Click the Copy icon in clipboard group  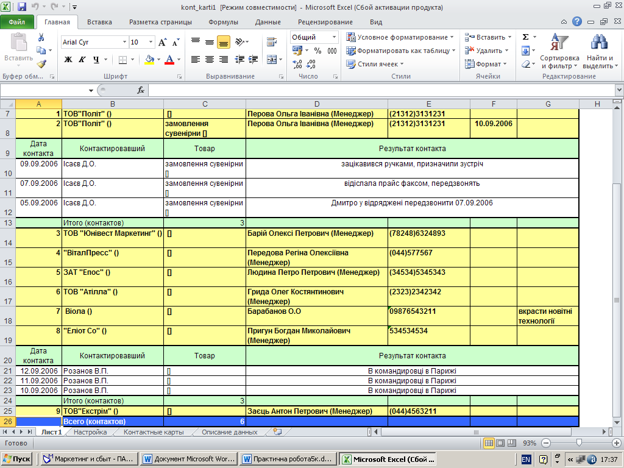(x=41, y=50)
